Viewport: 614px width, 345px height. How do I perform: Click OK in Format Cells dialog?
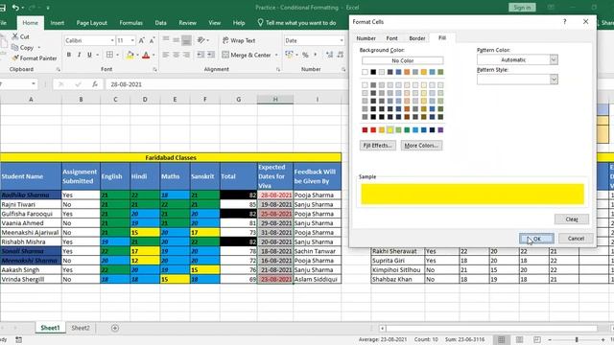coord(536,239)
